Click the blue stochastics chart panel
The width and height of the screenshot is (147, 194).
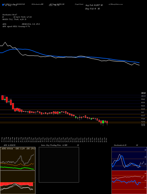[129, 159]
